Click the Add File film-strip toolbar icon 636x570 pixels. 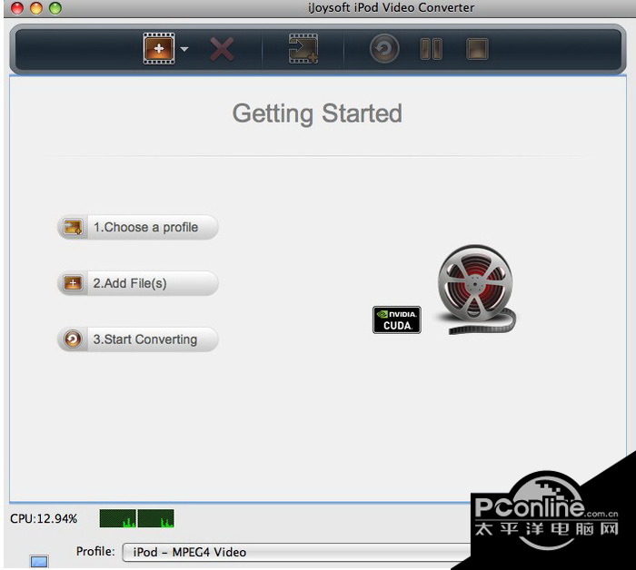tap(159, 49)
